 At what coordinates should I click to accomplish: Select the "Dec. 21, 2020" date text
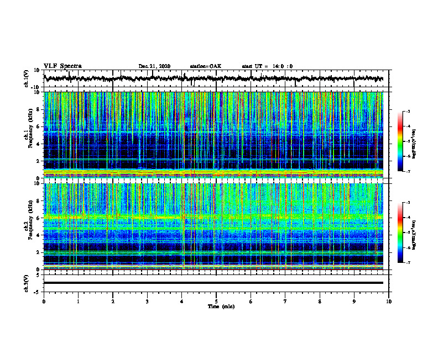(154, 66)
